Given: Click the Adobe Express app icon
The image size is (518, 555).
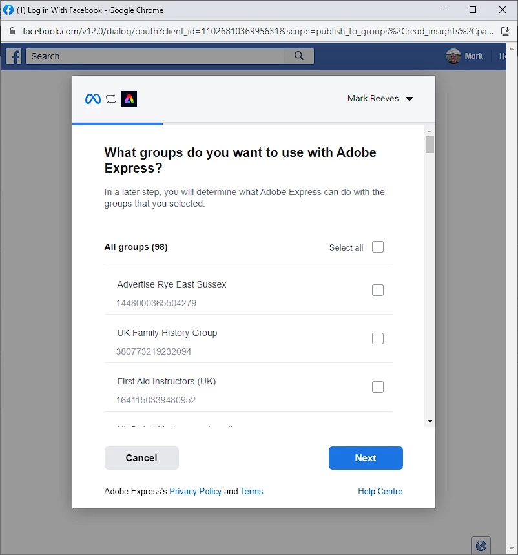Looking at the screenshot, I should point(129,99).
